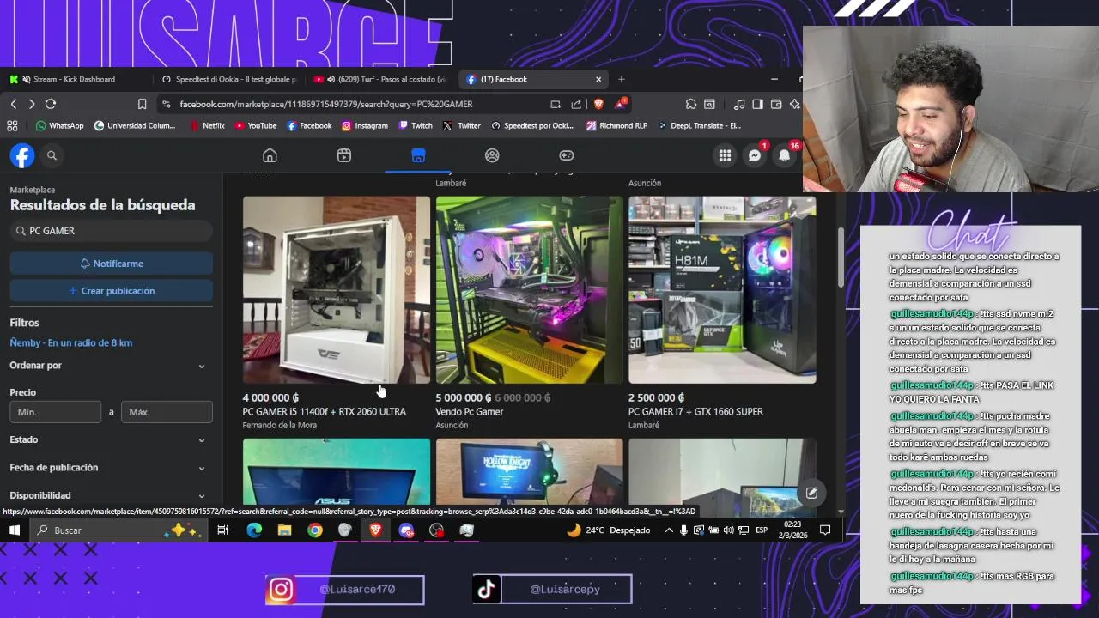The width and height of the screenshot is (1099, 618).
Task: Click the maximum price field
Action: 167,412
